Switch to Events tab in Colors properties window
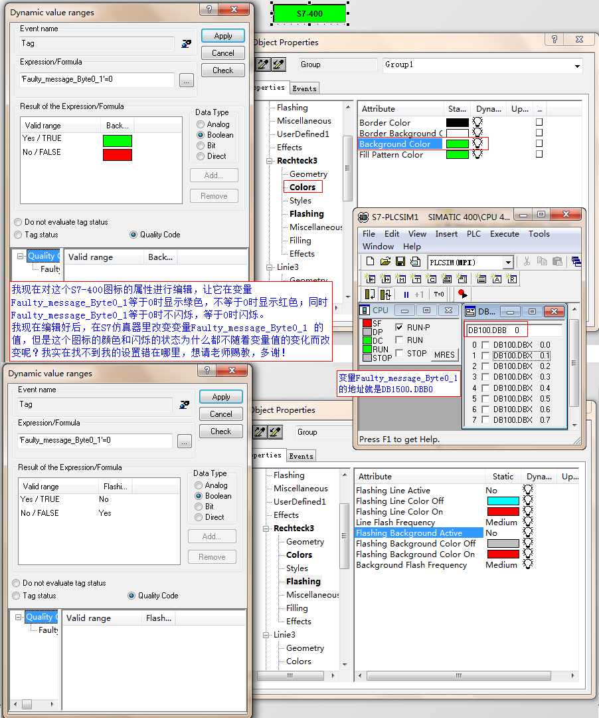This screenshot has height=718, width=599. tap(304, 88)
